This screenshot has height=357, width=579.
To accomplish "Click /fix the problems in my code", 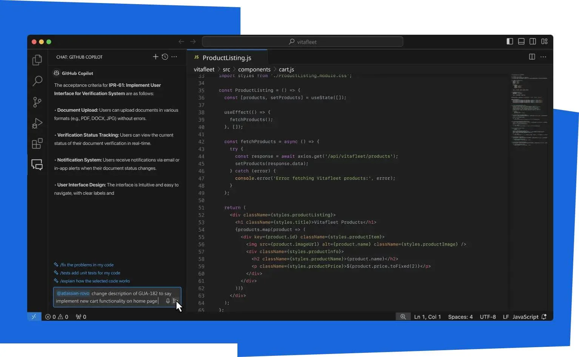I will pos(86,265).
